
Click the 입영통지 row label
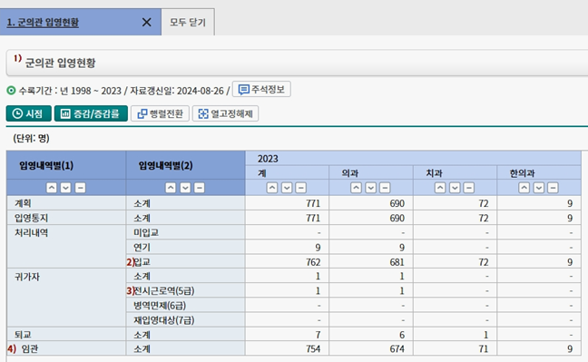[31, 218]
